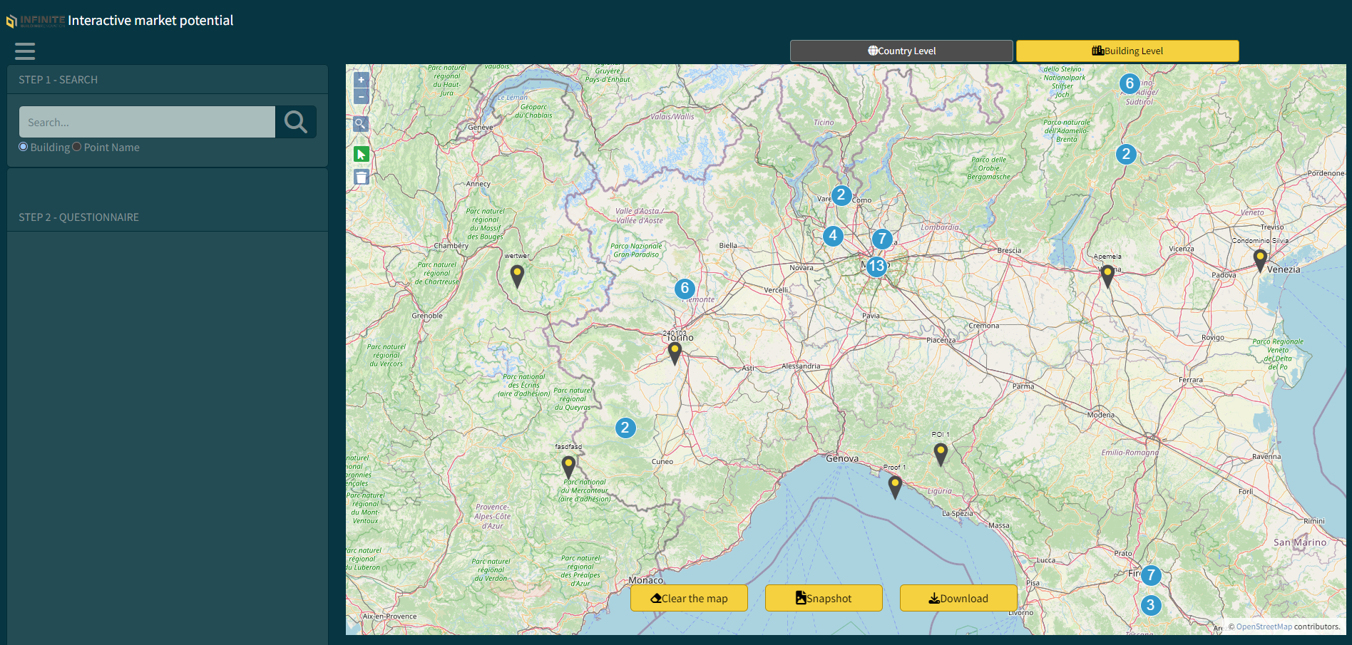Open the cluster of 2 near Cuneo
The width and height of the screenshot is (1352, 645).
625,428
